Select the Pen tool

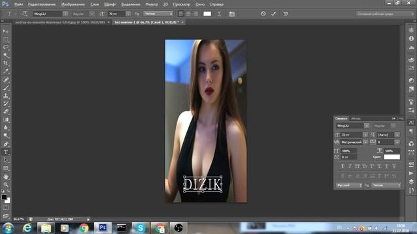click(x=6, y=144)
